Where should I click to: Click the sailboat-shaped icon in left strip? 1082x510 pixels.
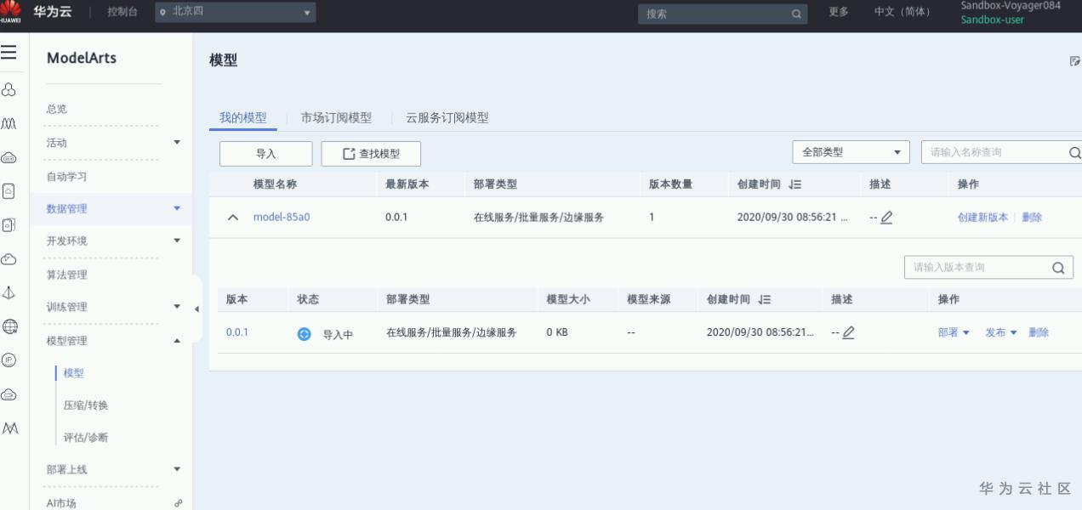point(8,292)
